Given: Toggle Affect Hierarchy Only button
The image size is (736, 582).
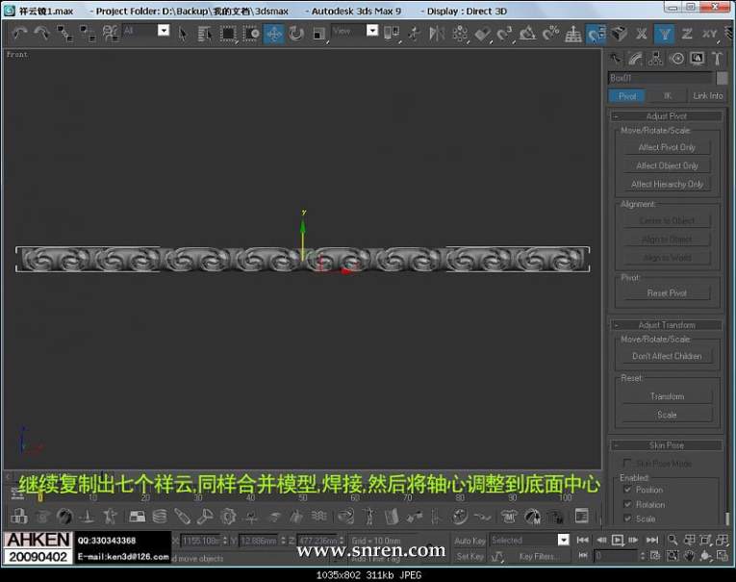Looking at the screenshot, I should tap(667, 184).
